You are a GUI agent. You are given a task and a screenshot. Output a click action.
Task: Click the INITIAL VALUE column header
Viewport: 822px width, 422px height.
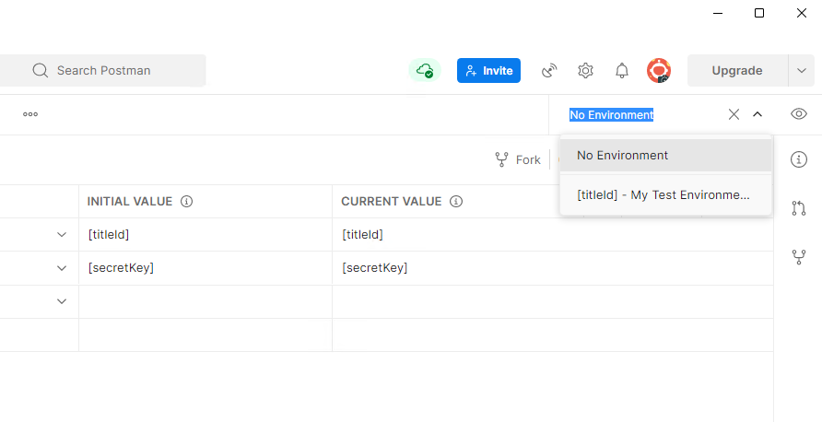130,201
